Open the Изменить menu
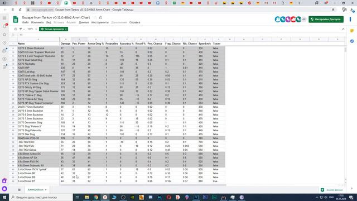The image size is (357, 201). [x=37, y=22]
